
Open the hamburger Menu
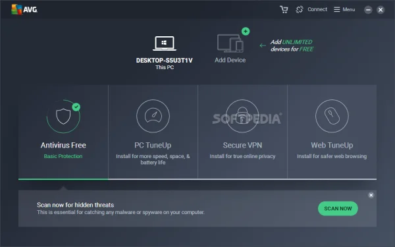(x=344, y=10)
